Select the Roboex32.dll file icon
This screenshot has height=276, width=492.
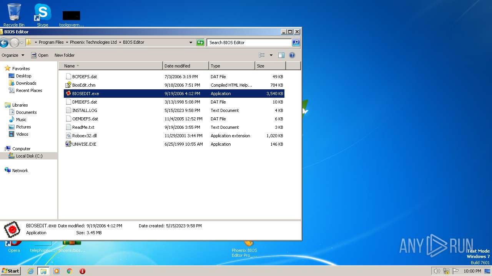68,136
